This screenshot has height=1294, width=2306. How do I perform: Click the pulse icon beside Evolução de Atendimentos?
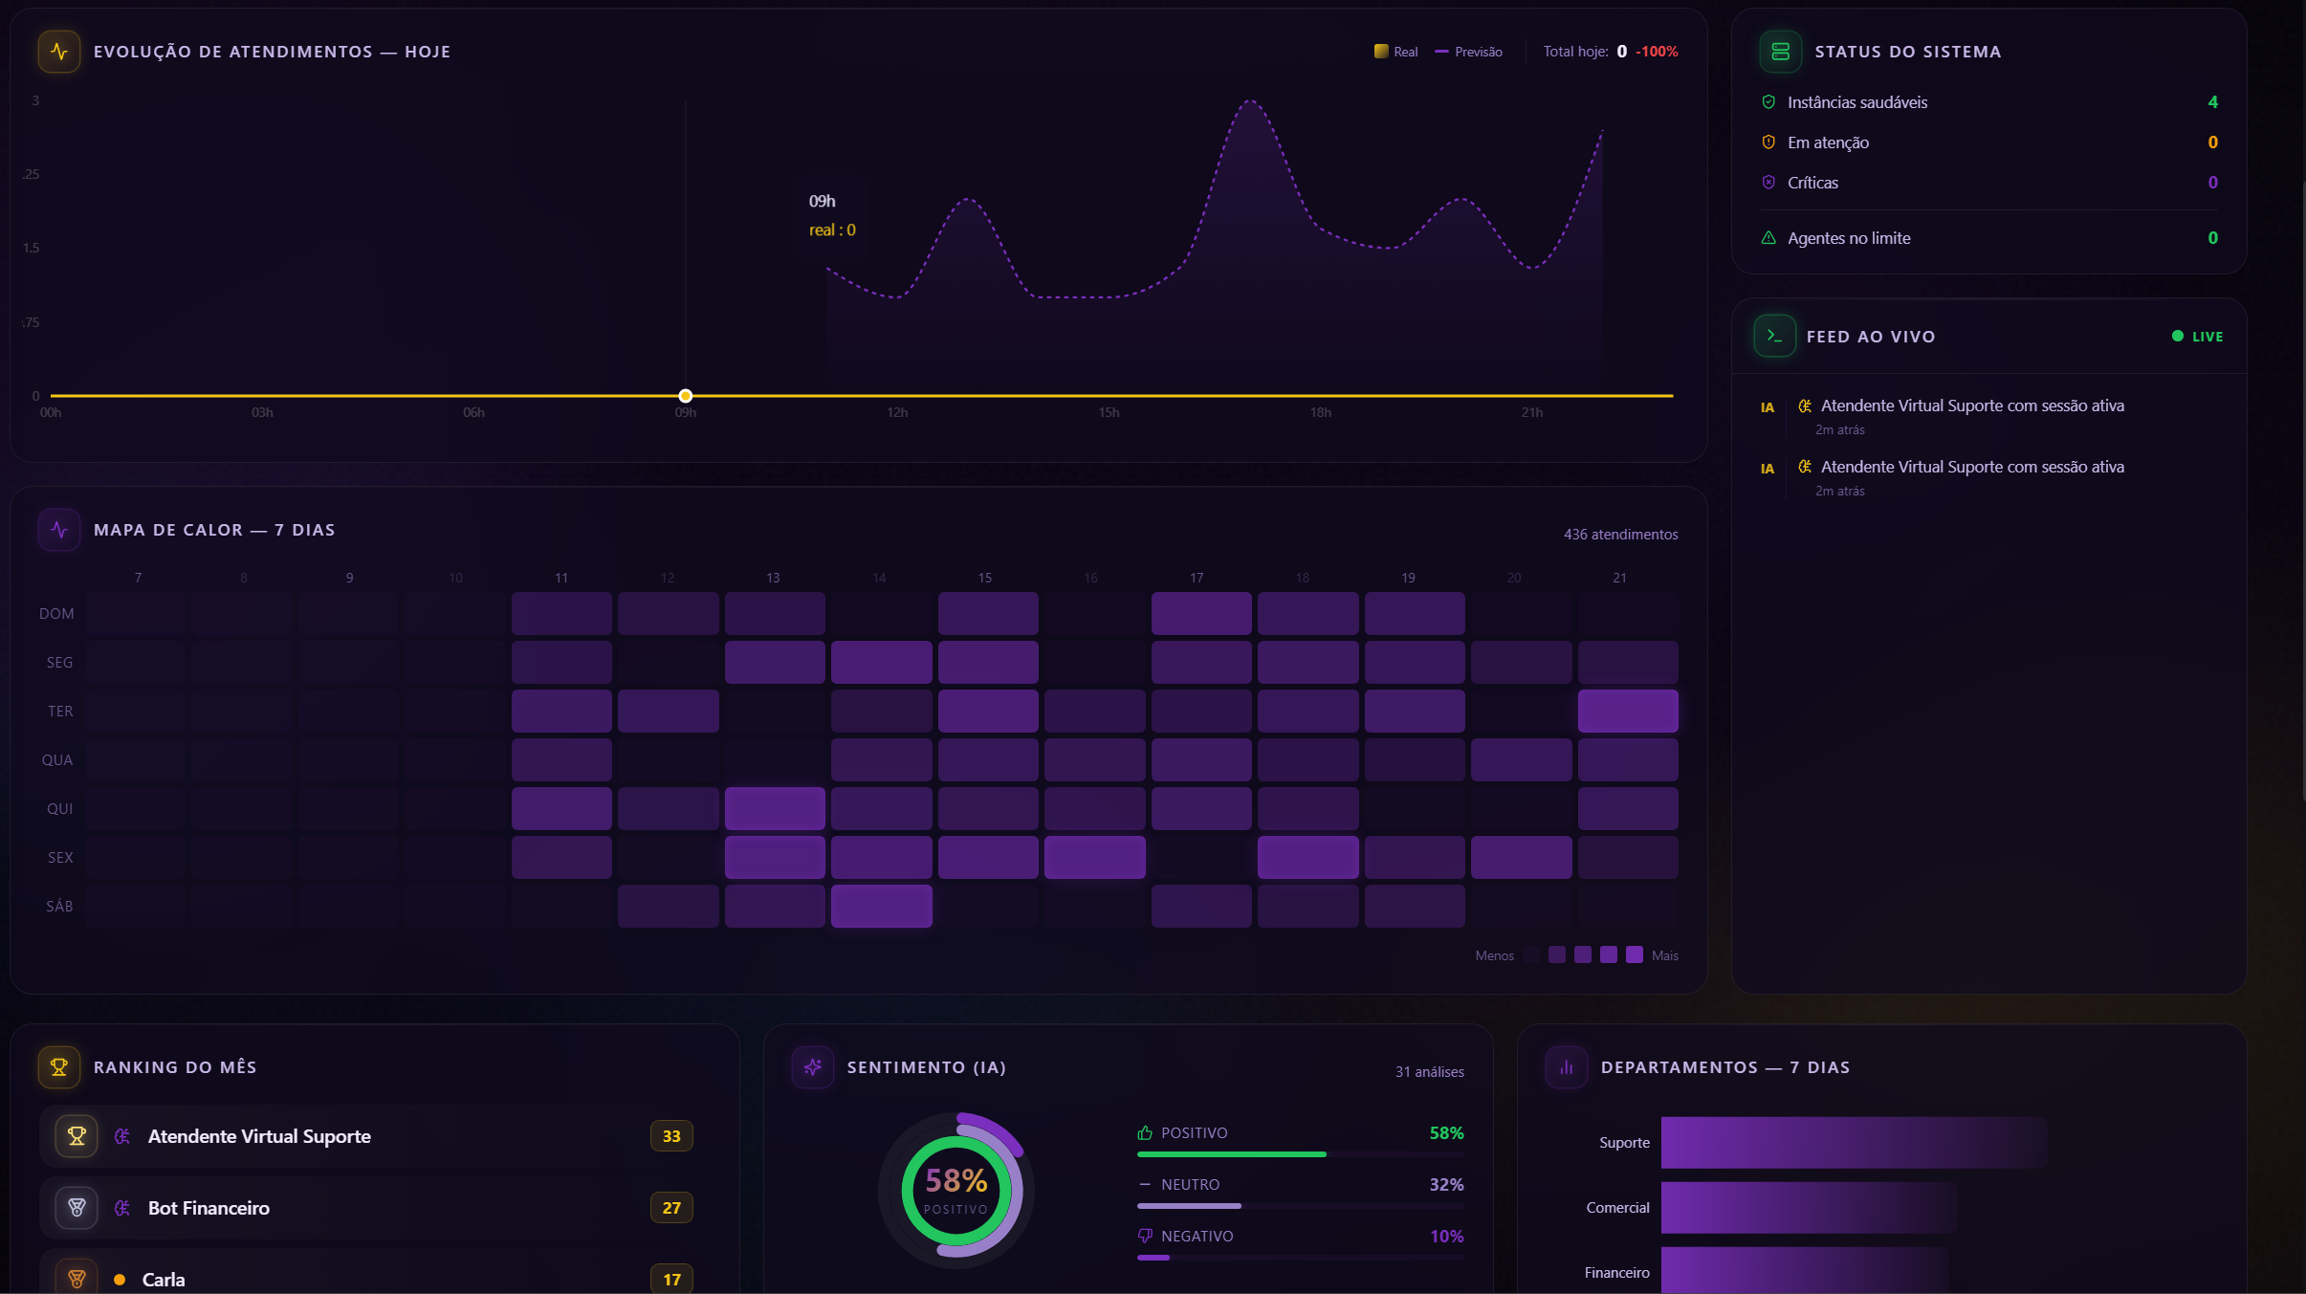[x=59, y=52]
